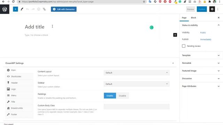Open the Content Layout dropdown
Viewport: 223px width, 125px height.
pyautogui.click(x=137, y=73)
